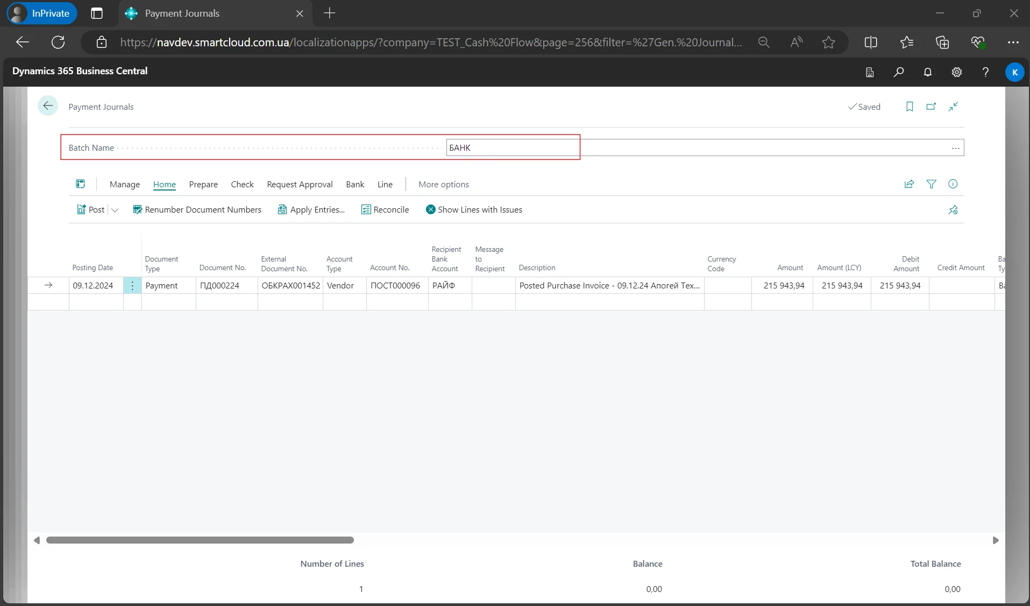Expand the Post dropdown arrow
The width and height of the screenshot is (1030, 606).
(115, 210)
